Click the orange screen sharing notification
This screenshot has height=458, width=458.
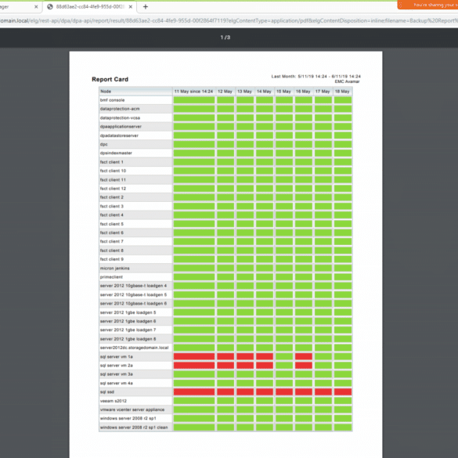coord(427,5)
